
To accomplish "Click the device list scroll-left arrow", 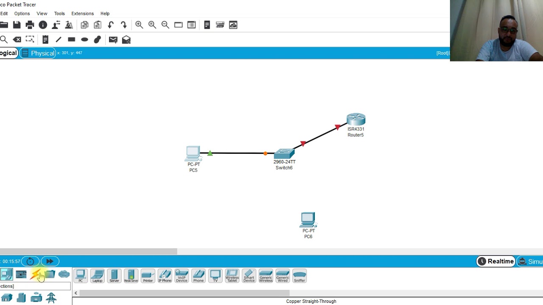I will pyautogui.click(x=76, y=293).
